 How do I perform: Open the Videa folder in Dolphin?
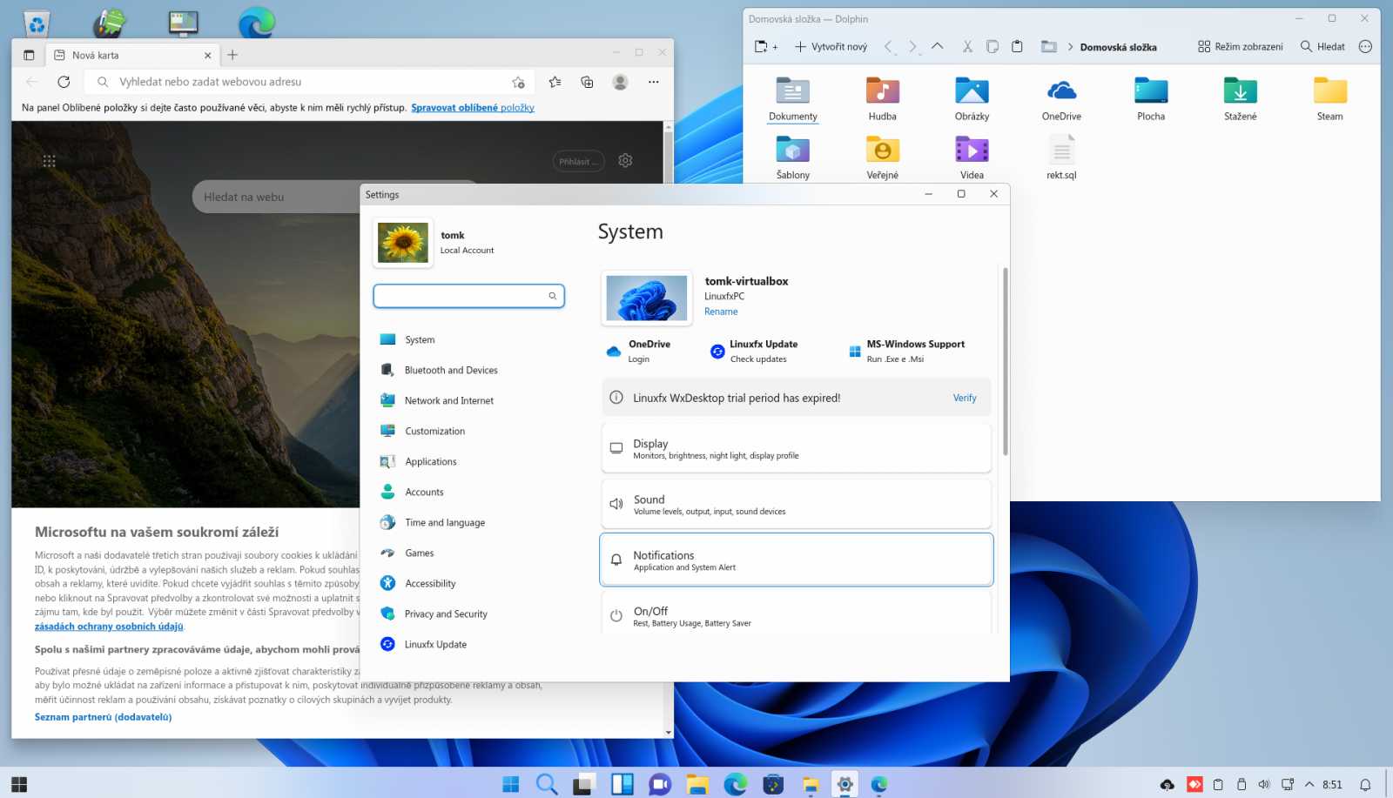pyautogui.click(x=972, y=158)
